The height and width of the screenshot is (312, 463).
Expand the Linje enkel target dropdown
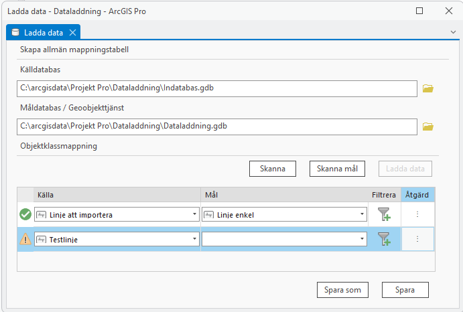[362, 215]
